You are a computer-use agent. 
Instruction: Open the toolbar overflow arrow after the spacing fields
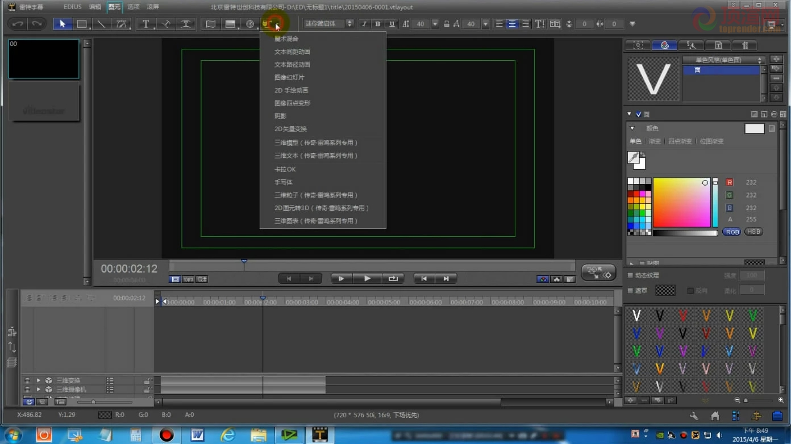click(632, 24)
